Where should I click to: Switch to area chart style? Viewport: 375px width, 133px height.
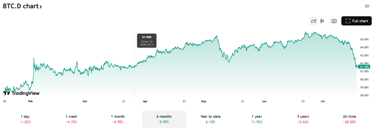(314, 21)
